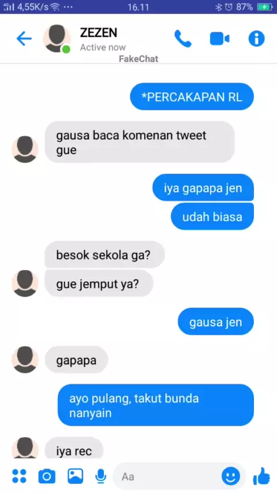277x493 pixels.
Task: Open the photo gallery icon
Action: [x=76, y=476]
